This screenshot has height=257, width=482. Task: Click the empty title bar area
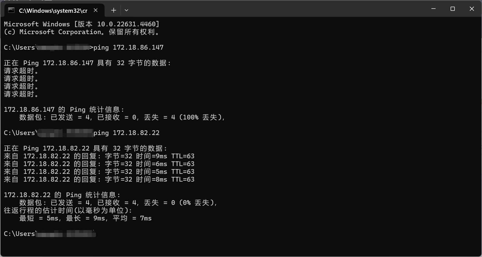pos(278,9)
